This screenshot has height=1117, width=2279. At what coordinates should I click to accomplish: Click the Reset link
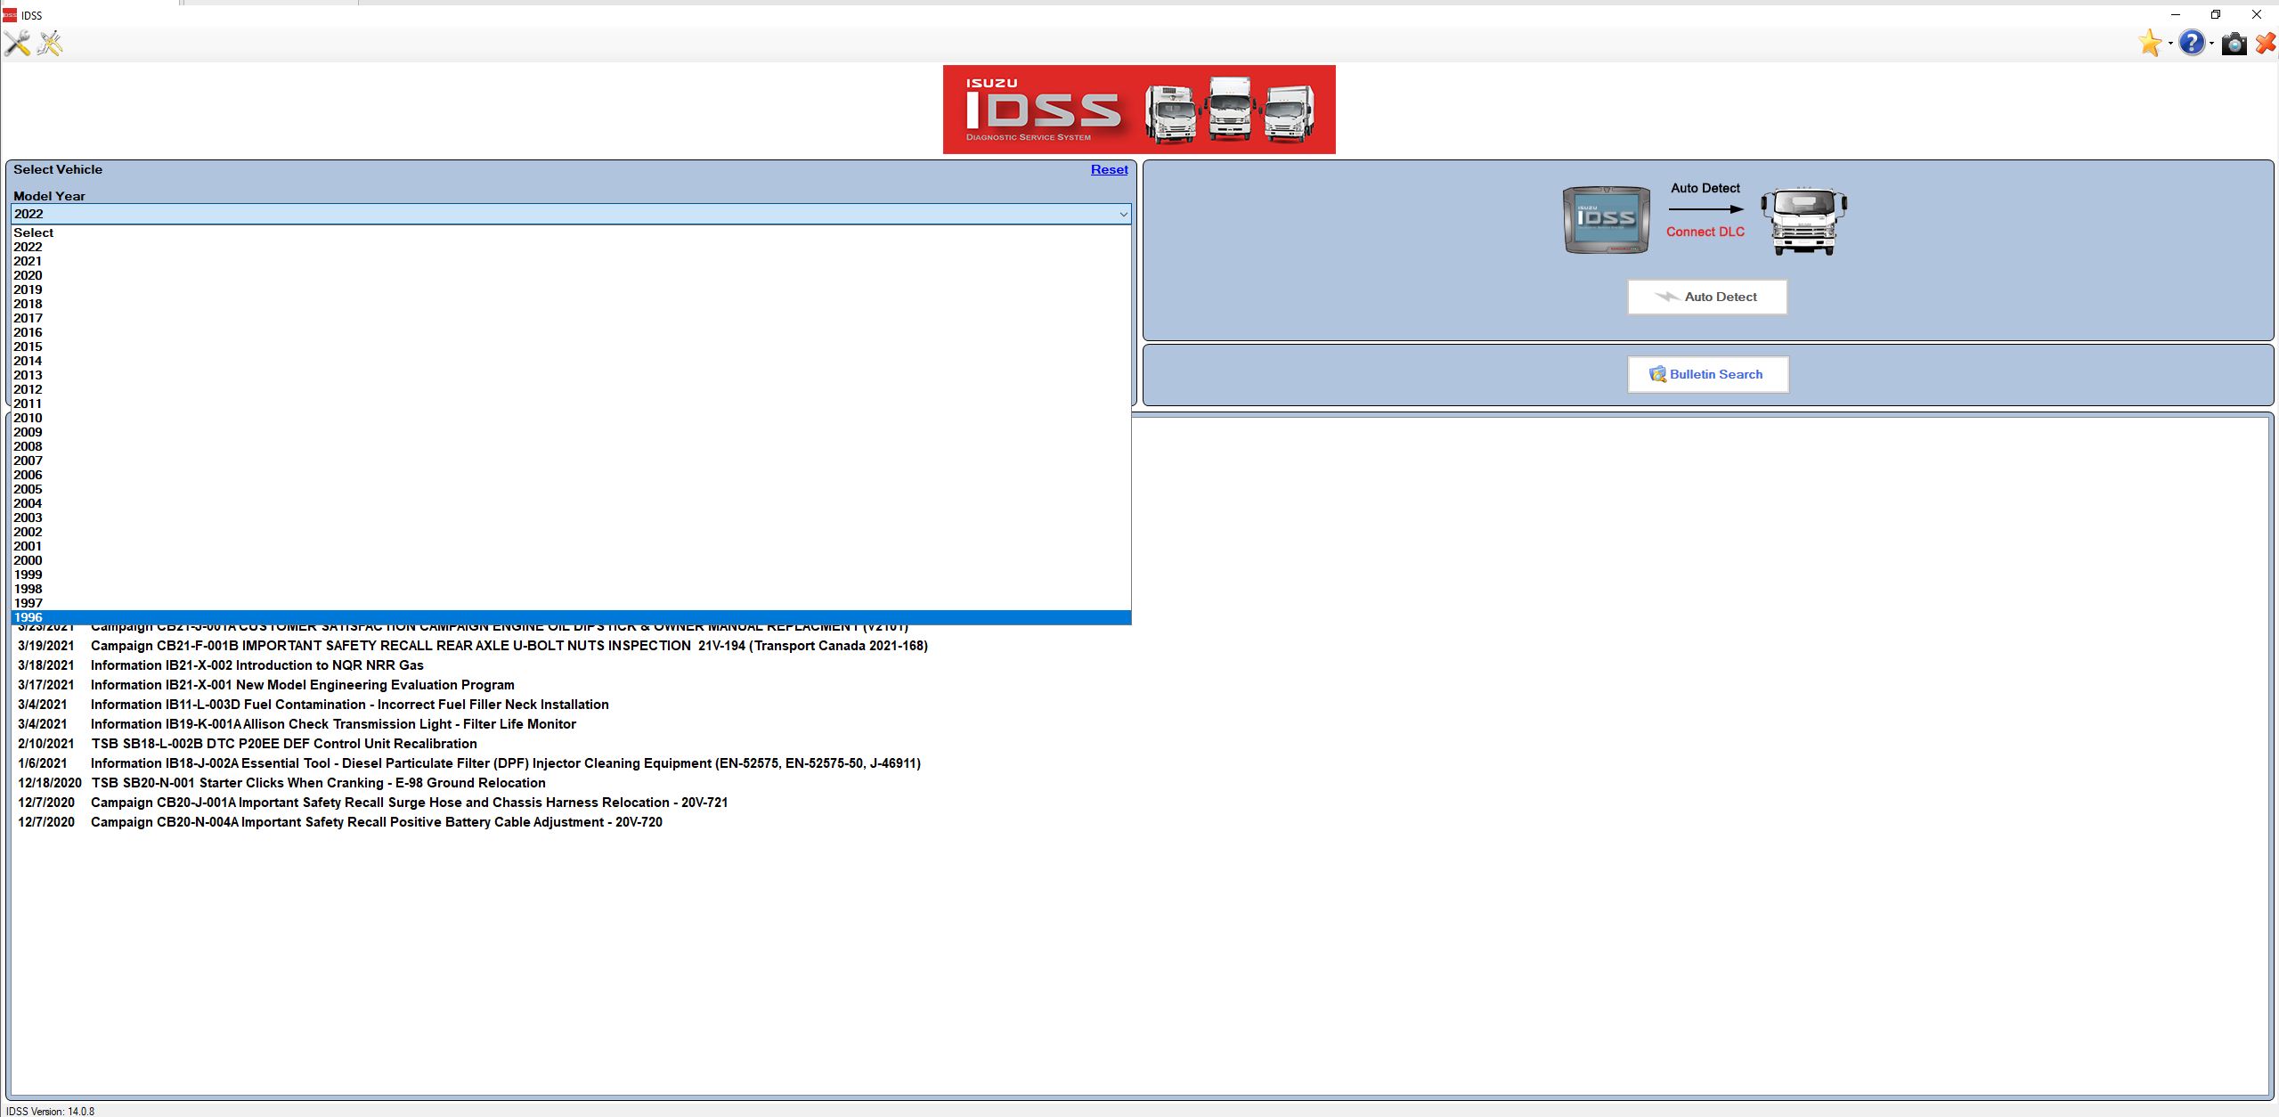point(1109,169)
